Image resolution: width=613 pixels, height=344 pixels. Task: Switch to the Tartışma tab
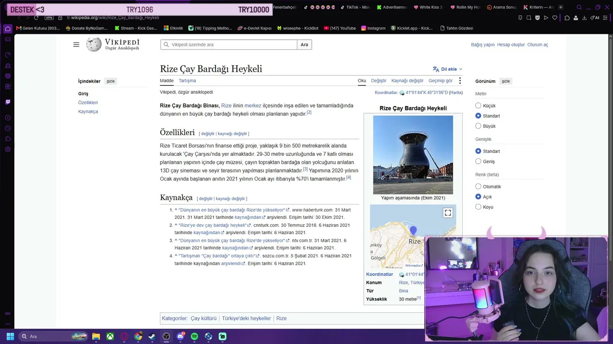pos(187,81)
